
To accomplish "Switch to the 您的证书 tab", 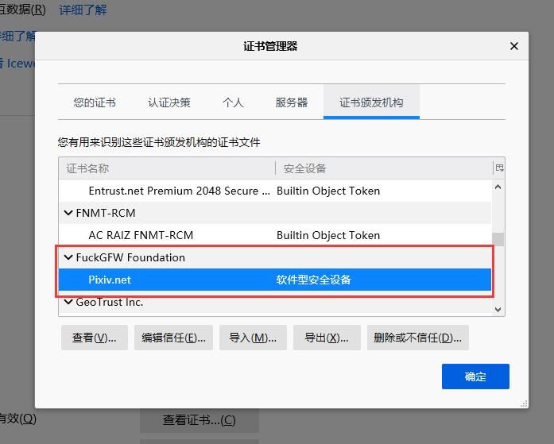I will tap(95, 102).
